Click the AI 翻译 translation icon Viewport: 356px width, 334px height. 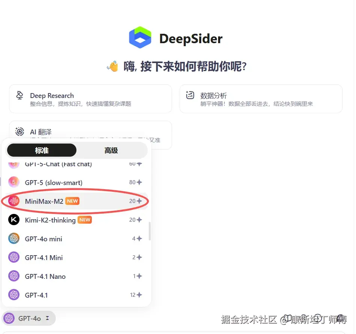(x=19, y=132)
